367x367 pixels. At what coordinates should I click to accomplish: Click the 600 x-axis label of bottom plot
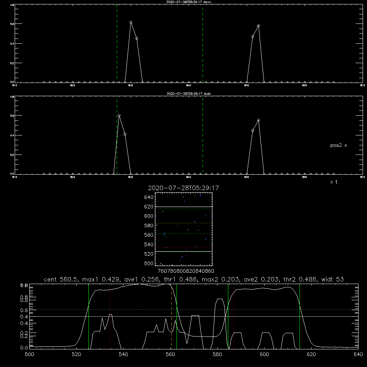coord(265,355)
